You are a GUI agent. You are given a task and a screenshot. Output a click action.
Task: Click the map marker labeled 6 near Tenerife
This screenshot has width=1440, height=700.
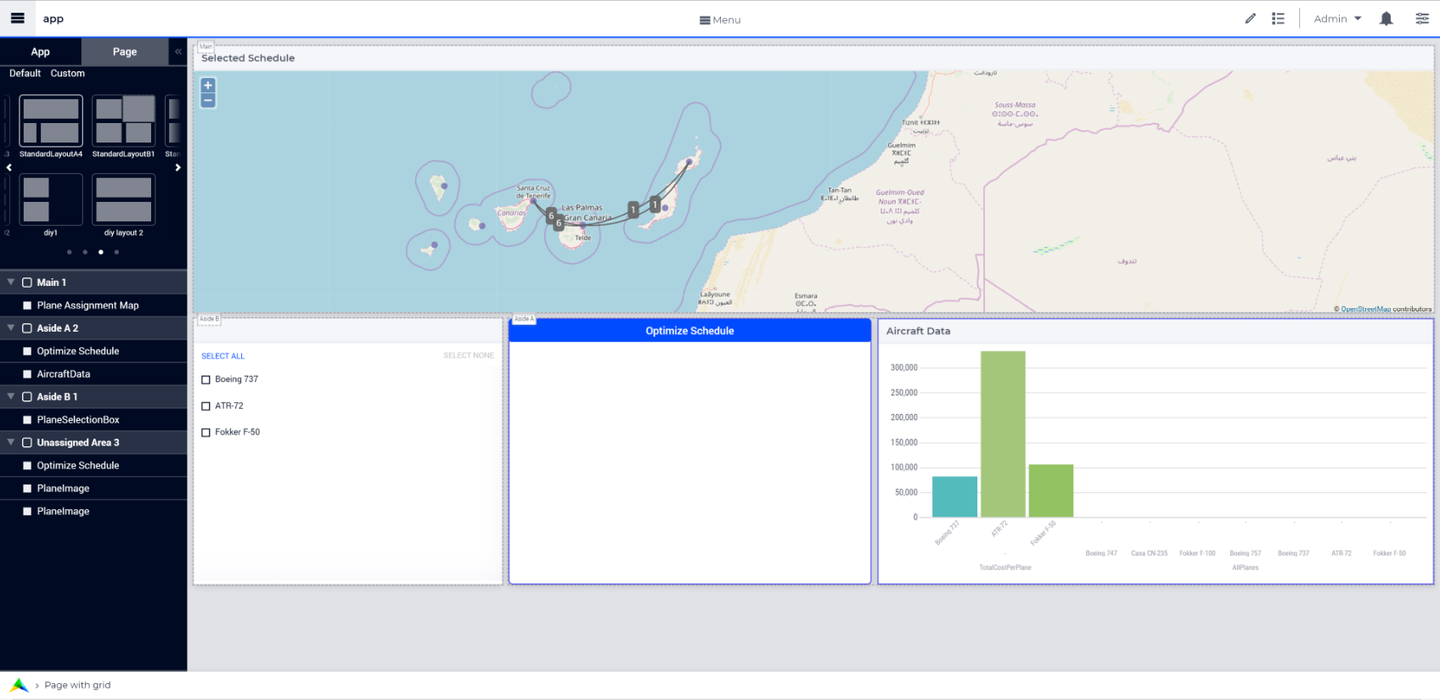551,216
